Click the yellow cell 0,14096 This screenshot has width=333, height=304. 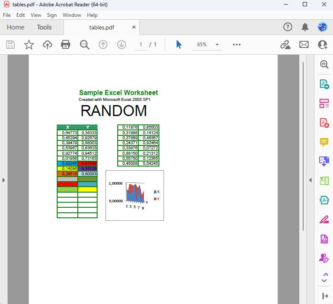click(68, 169)
